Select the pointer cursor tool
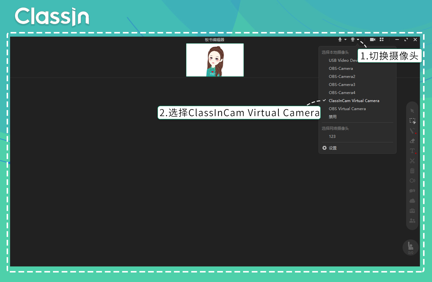432x282 pixels. coord(412,111)
